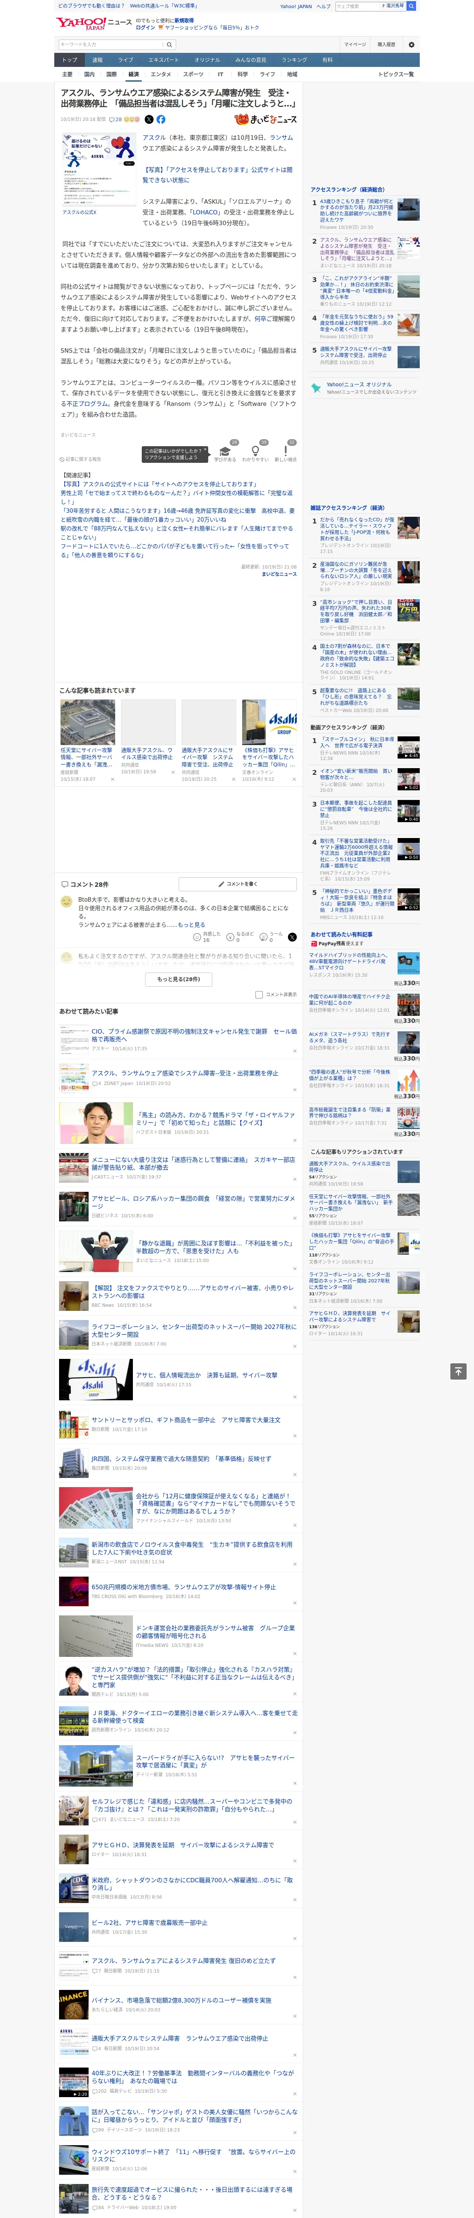Click into the ウェブ検索 field
The image size is (474, 2218).
(357, 6)
